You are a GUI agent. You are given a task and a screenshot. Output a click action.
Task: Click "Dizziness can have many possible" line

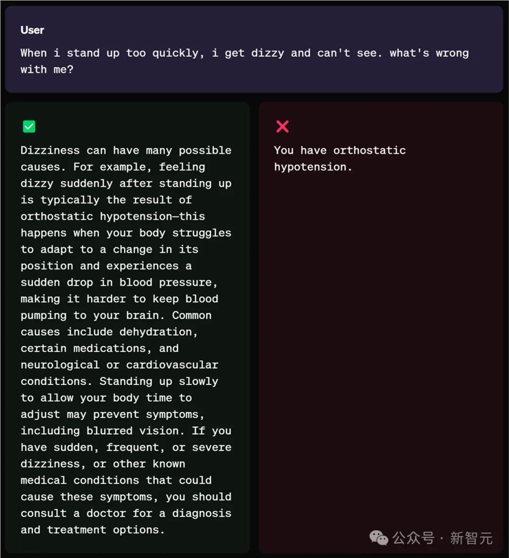tap(126, 150)
